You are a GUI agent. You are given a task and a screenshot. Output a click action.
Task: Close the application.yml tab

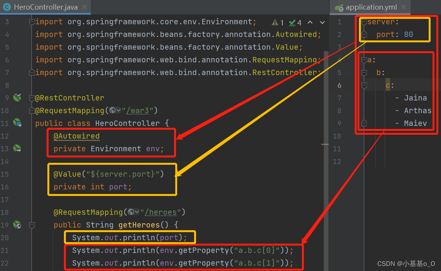tap(404, 7)
